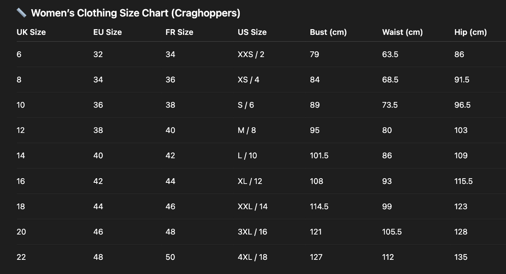
Task: Click the XXS / 2 US size cell
Action: pos(251,54)
